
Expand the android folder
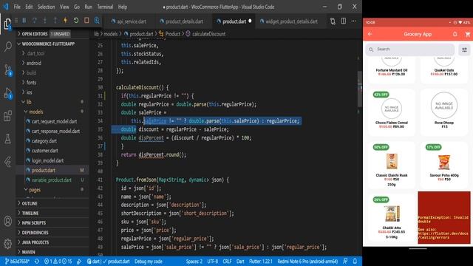tap(34, 63)
